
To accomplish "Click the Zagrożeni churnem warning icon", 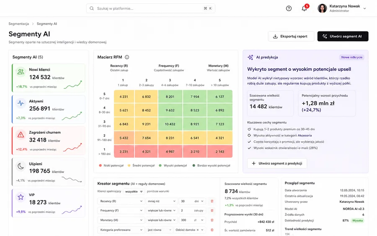I will point(21,135).
